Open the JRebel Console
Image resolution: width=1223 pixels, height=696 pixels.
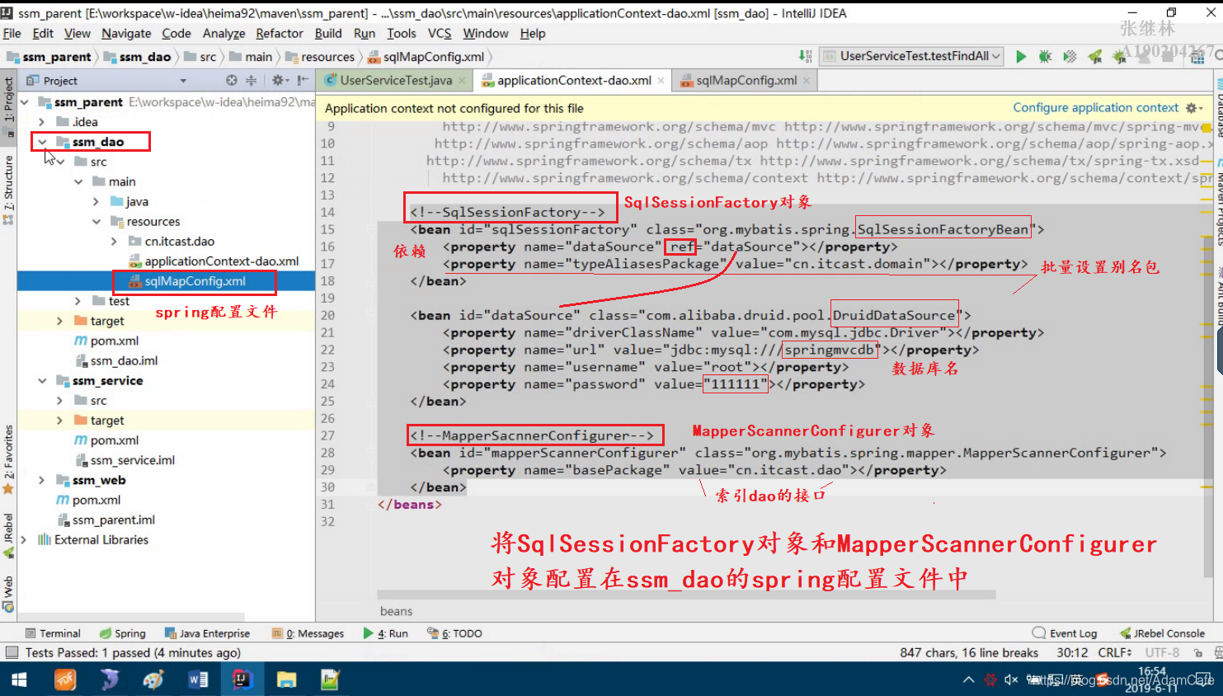[x=1162, y=633]
